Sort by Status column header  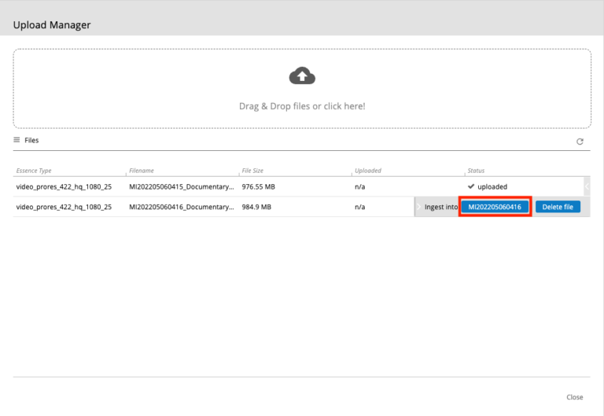click(476, 171)
